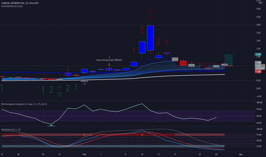Select the SCALPSWING R1-6 (10) indicator label
This screenshot has width=266, height=157.
click(12, 6)
